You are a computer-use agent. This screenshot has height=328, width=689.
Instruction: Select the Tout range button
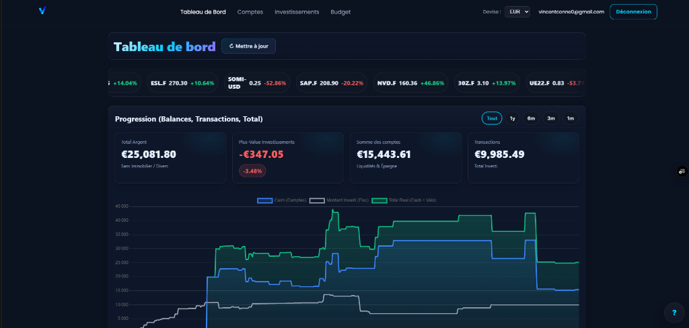pos(492,118)
